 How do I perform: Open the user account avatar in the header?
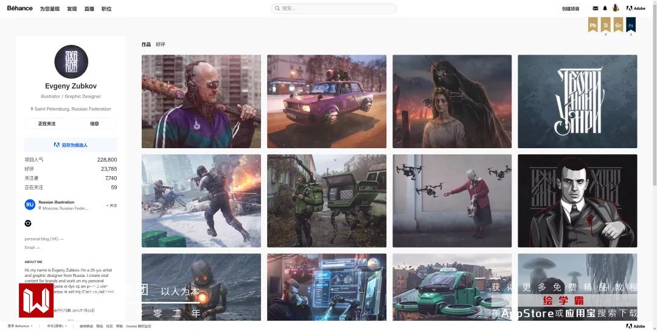coord(616,8)
